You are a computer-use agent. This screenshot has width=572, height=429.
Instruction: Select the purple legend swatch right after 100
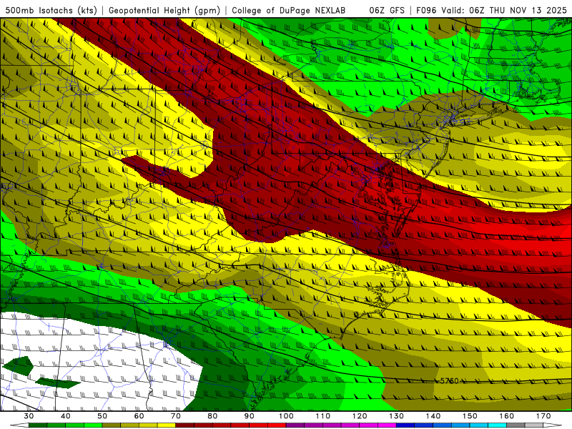point(295,425)
